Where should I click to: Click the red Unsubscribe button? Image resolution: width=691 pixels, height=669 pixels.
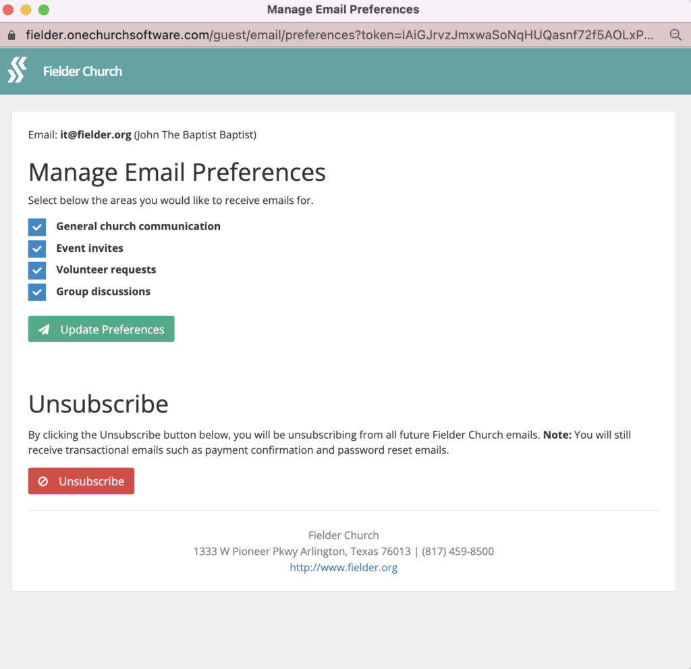tap(81, 481)
